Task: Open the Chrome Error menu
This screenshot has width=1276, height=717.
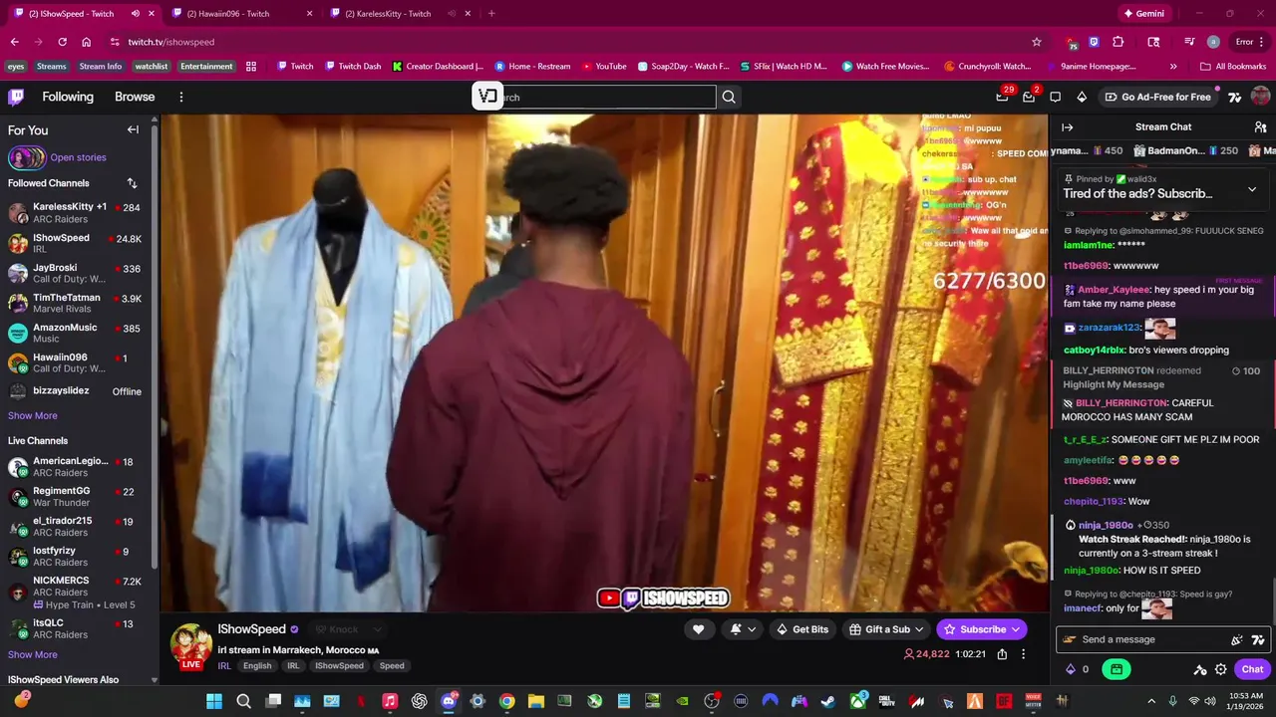Action: [x=1250, y=42]
